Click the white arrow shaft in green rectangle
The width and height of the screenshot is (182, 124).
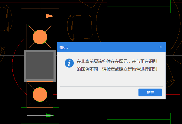(37, 115)
